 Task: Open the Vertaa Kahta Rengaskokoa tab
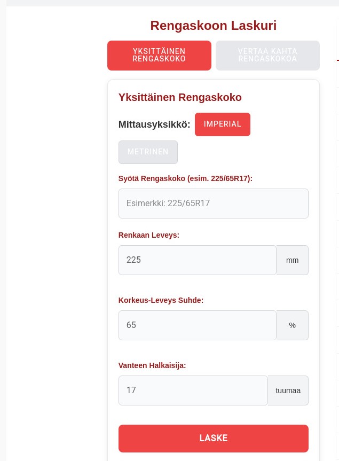[267, 56]
